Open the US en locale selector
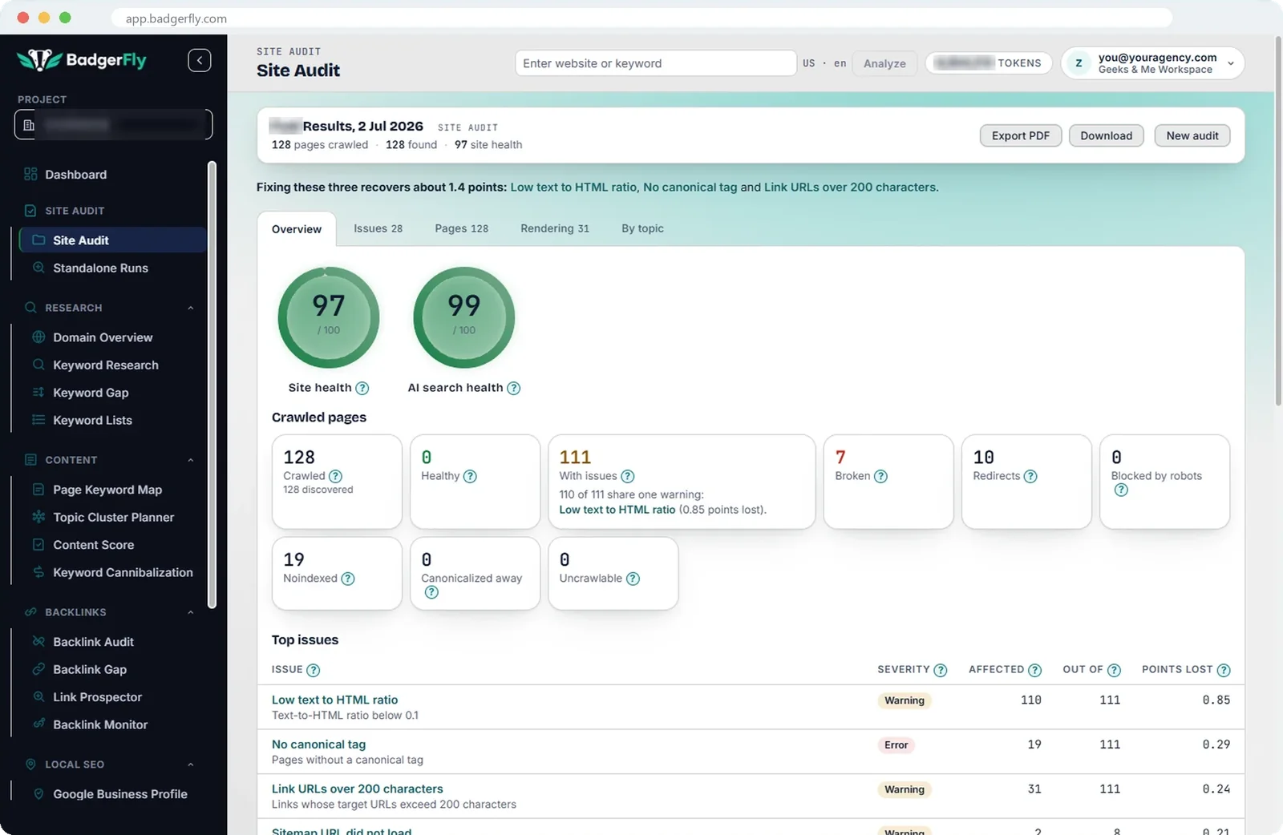This screenshot has width=1283, height=835. [824, 63]
